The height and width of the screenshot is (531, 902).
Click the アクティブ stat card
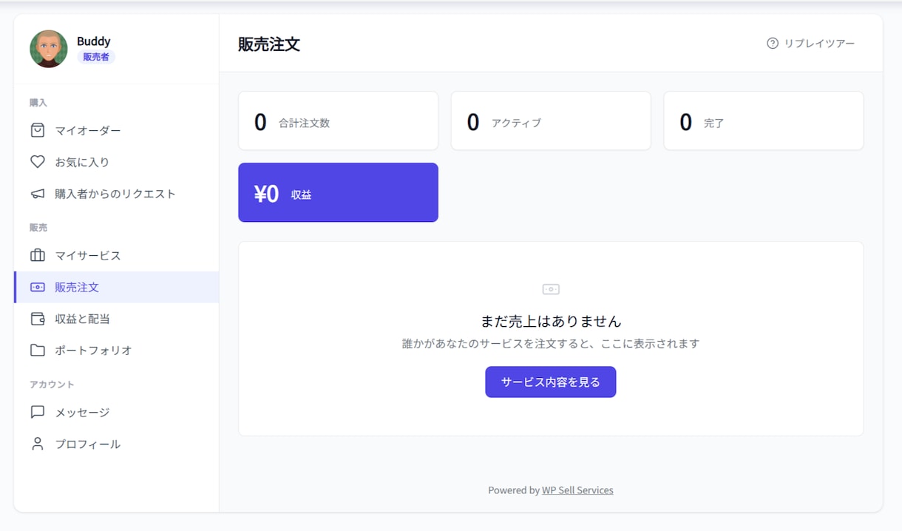551,121
